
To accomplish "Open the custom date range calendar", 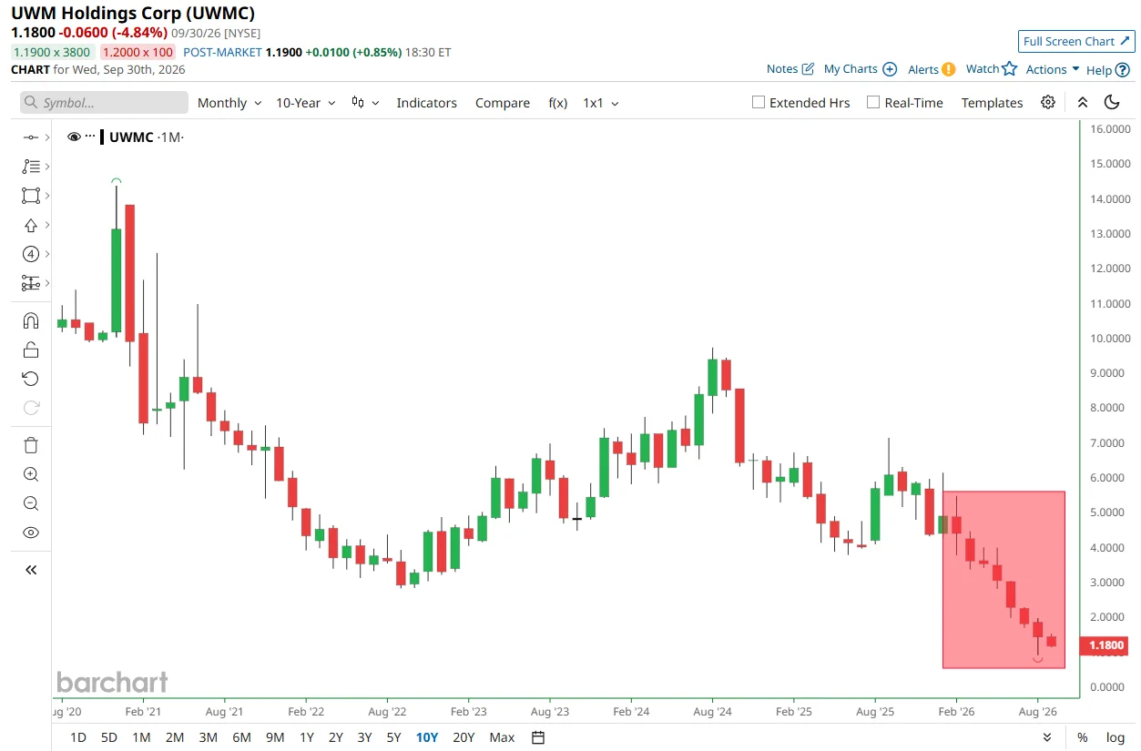I will pyautogui.click(x=538, y=737).
